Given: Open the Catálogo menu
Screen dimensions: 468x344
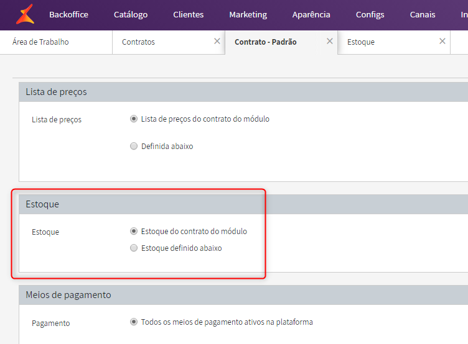Looking at the screenshot, I should [131, 15].
